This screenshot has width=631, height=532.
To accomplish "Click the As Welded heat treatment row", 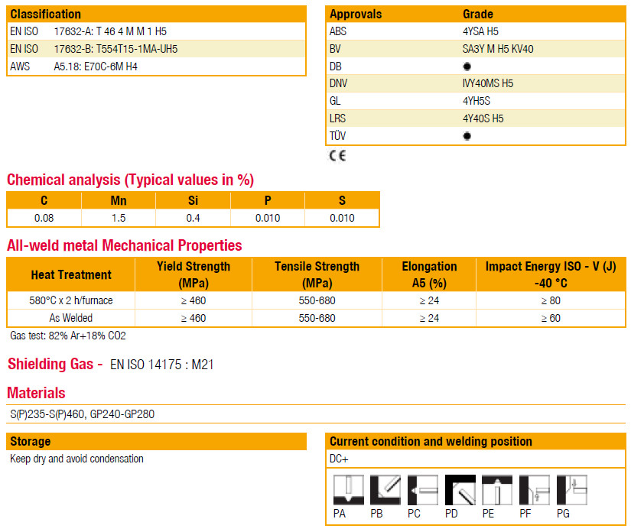I will click(70, 318).
